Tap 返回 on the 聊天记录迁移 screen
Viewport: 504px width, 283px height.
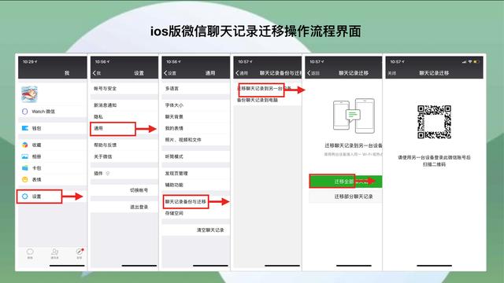pos(313,73)
